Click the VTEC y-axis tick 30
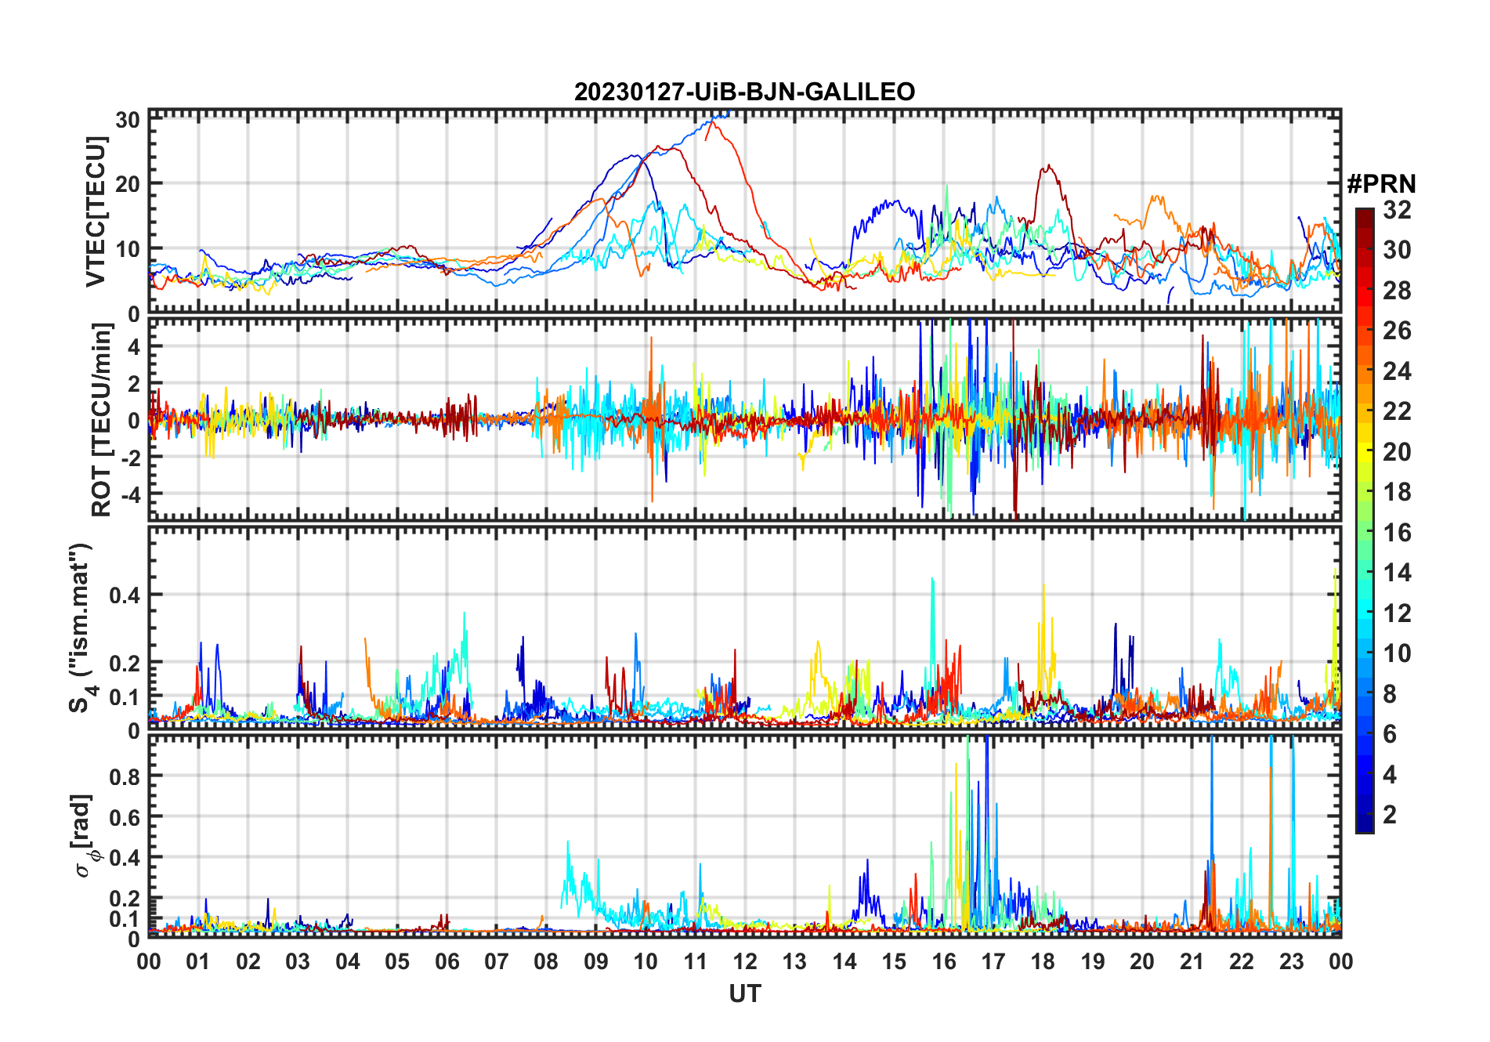The image size is (1490, 1042). pos(128,120)
